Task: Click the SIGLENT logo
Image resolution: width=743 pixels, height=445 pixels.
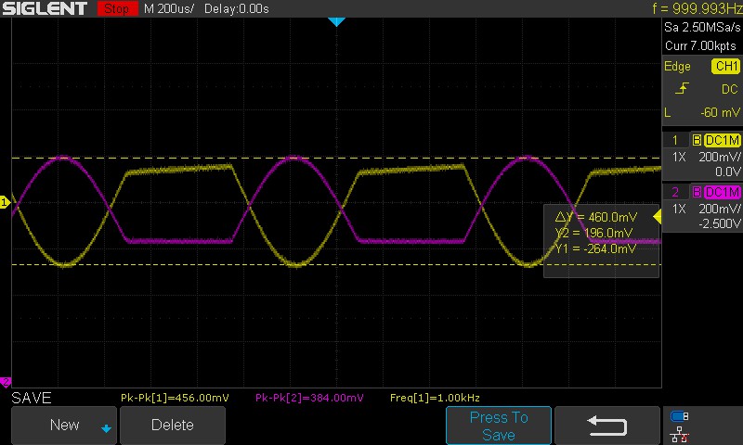Action: coord(45,8)
